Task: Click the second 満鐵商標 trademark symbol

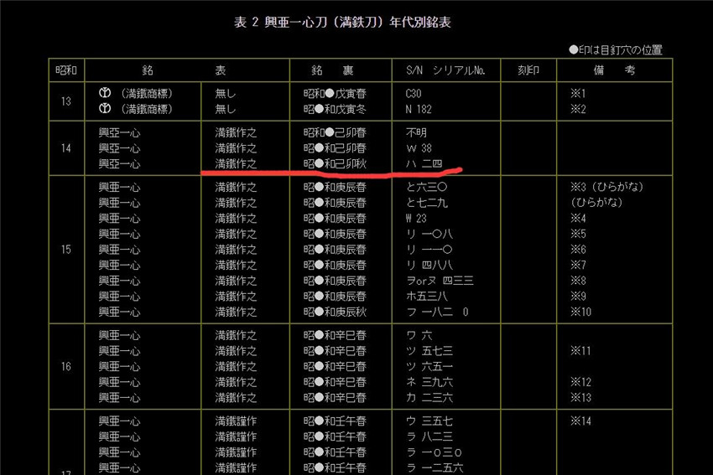Action: pyautogui.click(x=105, y=109)
